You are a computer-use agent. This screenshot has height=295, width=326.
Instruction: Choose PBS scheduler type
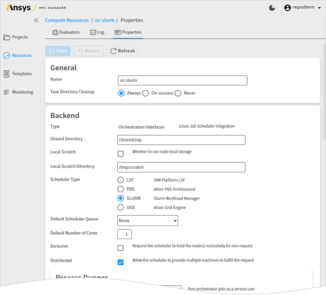click(x=121, y=189)
